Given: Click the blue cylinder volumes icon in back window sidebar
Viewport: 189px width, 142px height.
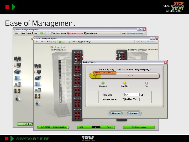Looking at the screenshot, I should tap(17, 78).
